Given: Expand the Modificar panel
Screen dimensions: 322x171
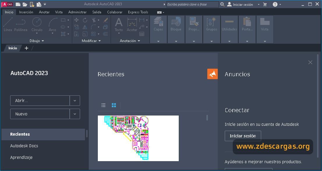Looking at the screenshot, I should point(91,41).
